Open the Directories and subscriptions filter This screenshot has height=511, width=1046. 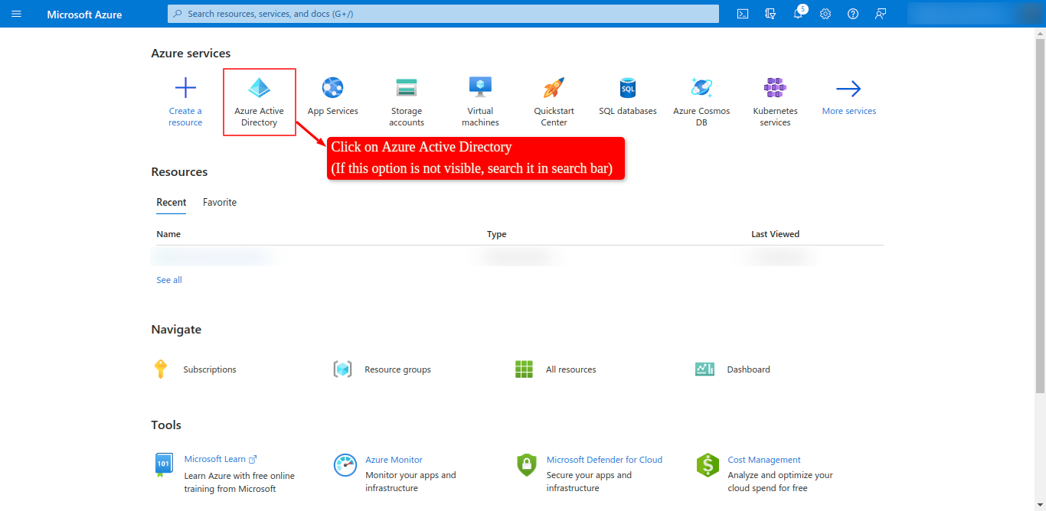pyautogui.click(x=770, y=14)
